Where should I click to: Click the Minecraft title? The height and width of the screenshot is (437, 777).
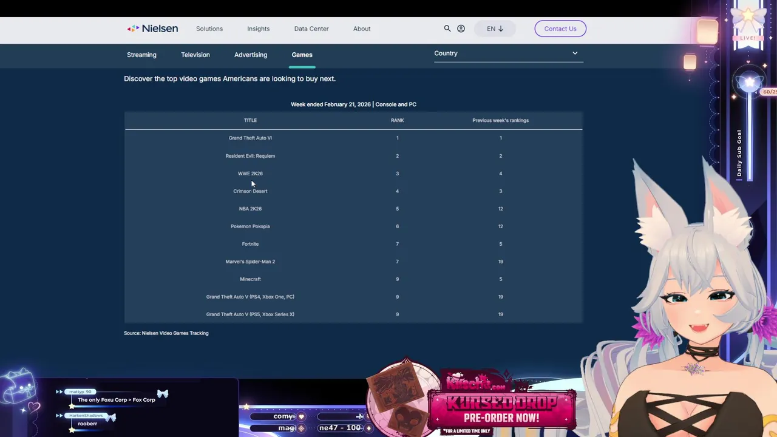[x=250, y=279]
